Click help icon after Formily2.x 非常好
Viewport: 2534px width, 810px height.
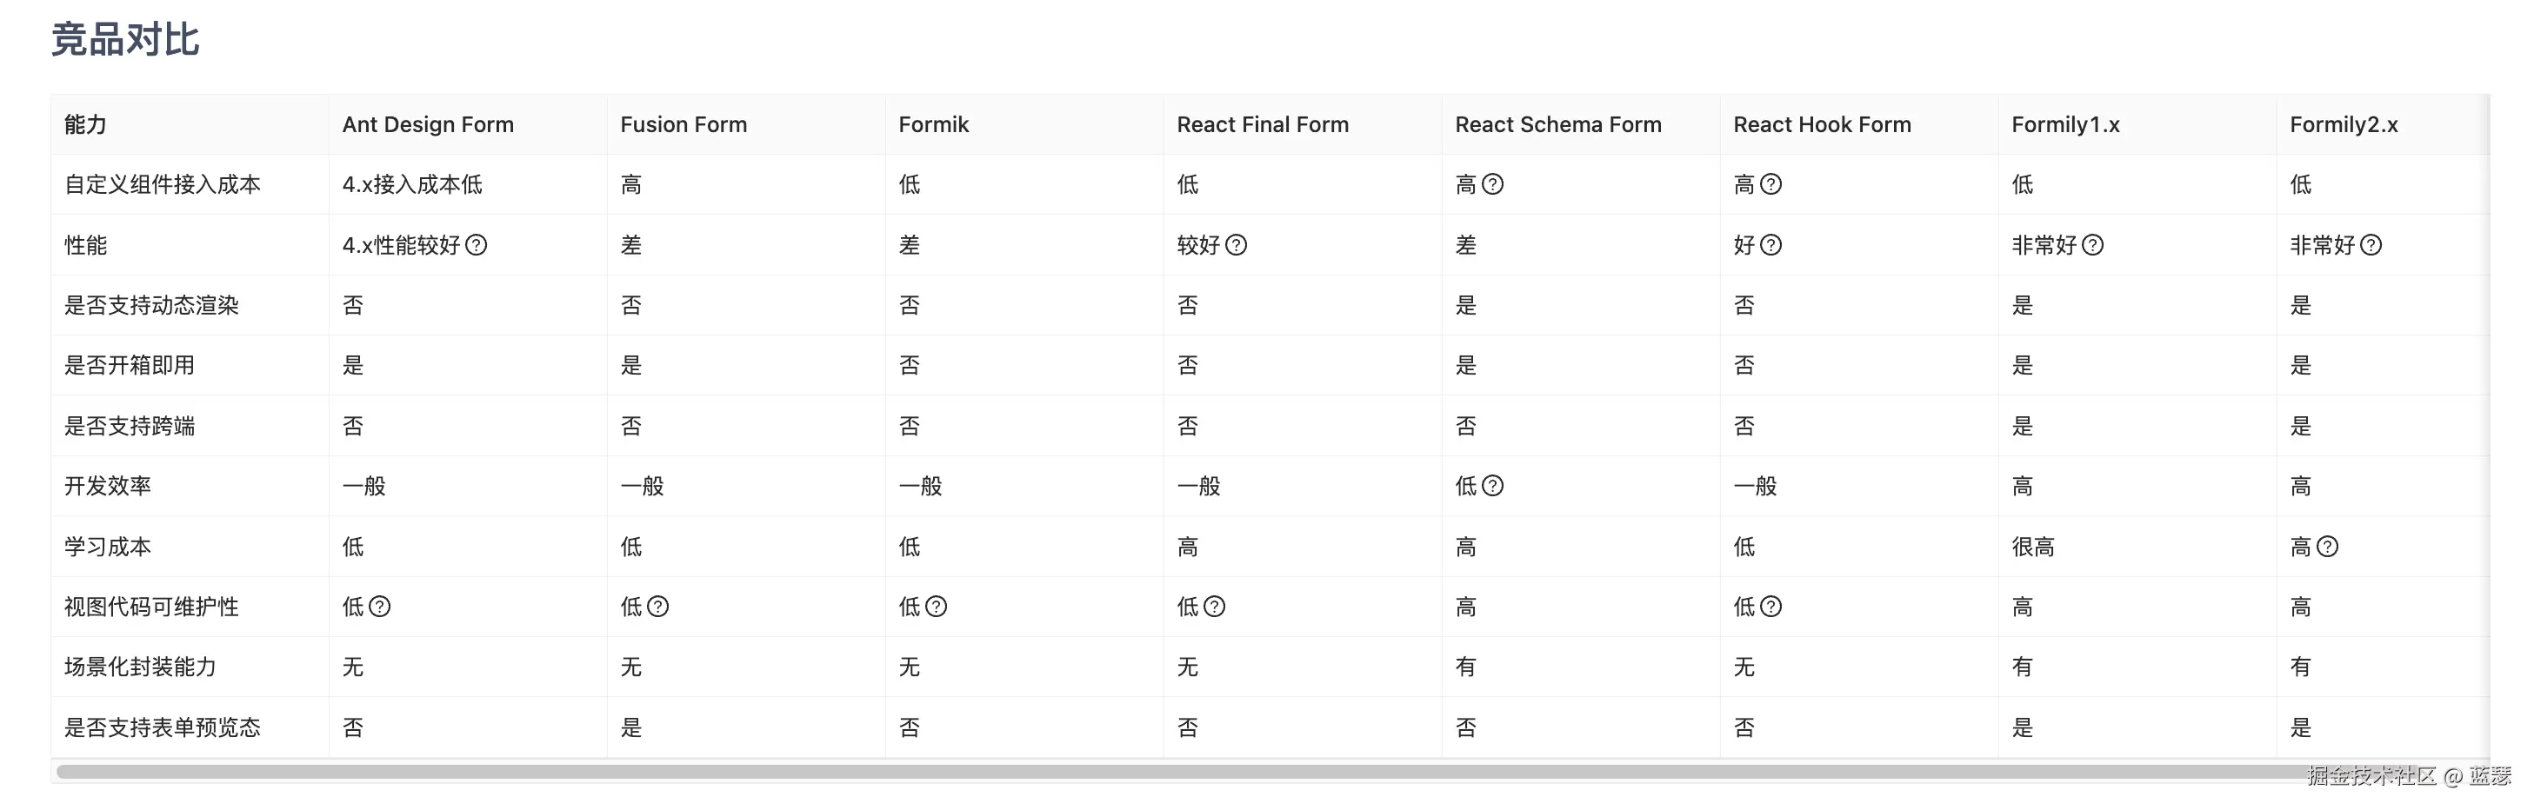(x=2371, y=245)
